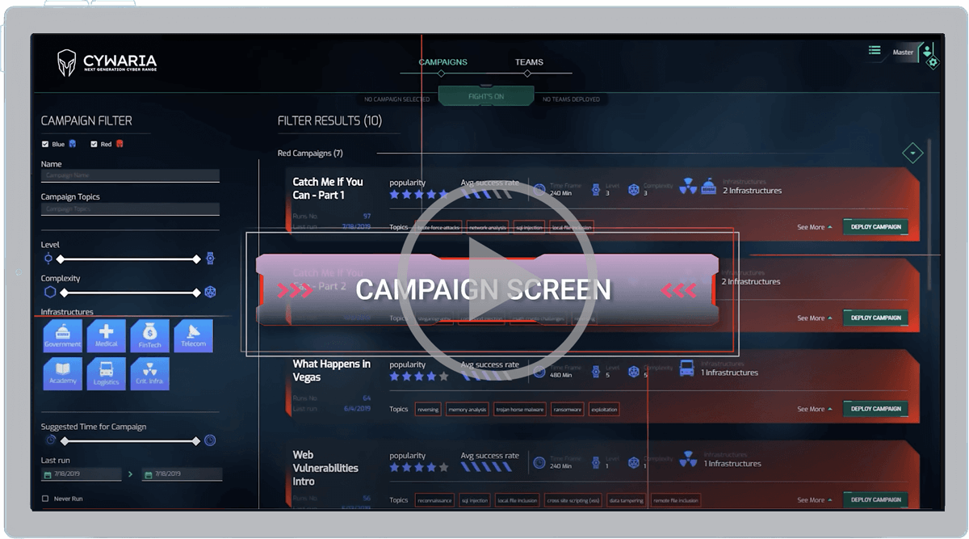Click the green arrow between Last run dates

pos(131,474)
